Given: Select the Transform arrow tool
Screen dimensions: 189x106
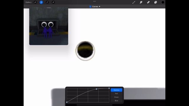Looking at the screenshot, I should point(53,2).
